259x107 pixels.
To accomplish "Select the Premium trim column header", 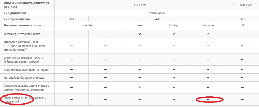I will [208, 25].
